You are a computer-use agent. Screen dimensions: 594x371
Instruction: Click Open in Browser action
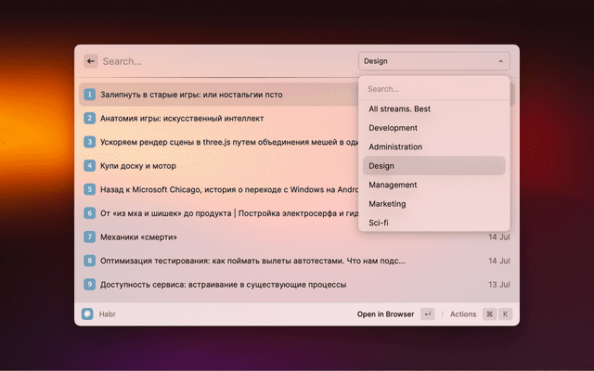[x=385, y=314]
